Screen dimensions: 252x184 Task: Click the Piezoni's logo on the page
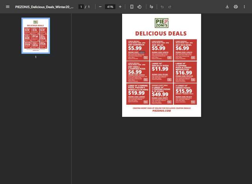click(x=161, y=23)
